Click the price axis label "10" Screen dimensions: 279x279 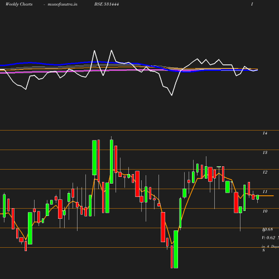(265, 211)
